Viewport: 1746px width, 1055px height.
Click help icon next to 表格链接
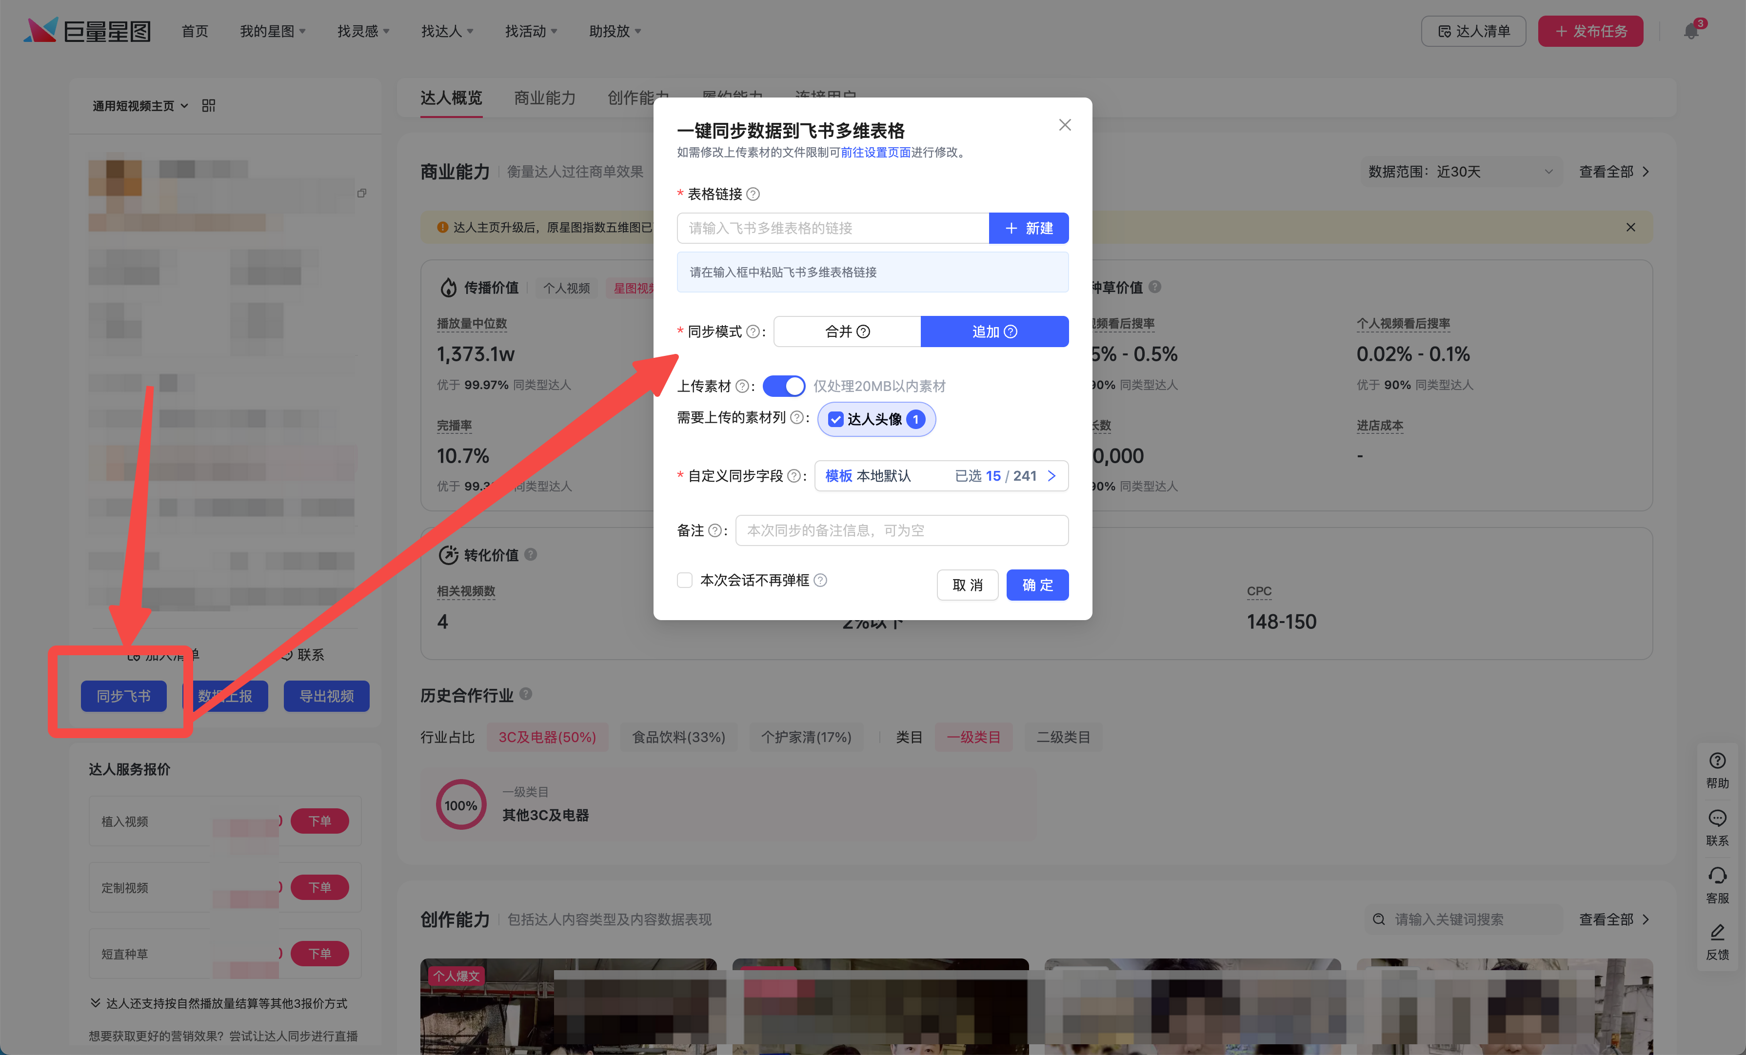click(753, 194)
